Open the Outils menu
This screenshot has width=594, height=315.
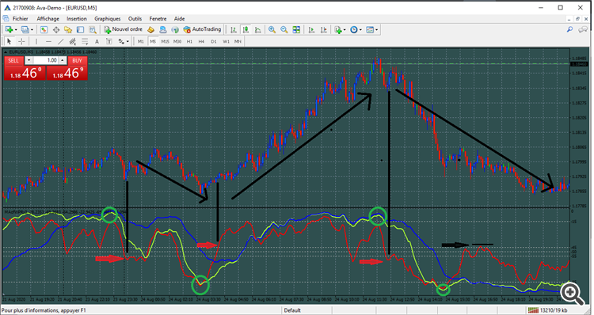(135, 18)
